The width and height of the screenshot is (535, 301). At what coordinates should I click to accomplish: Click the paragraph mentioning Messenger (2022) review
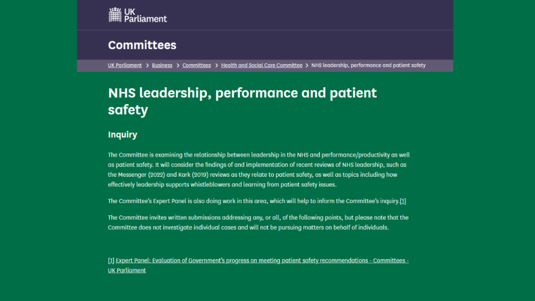tap(258, 170)
